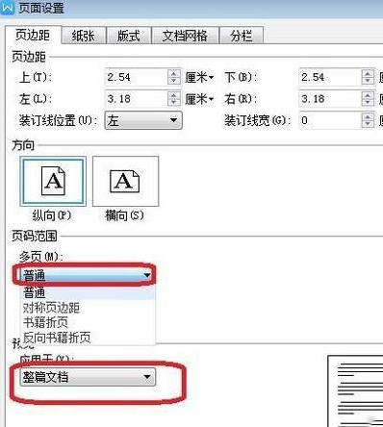
Task: Select 反向书籍折页 in the dropdown list
Action: (88, 338)
